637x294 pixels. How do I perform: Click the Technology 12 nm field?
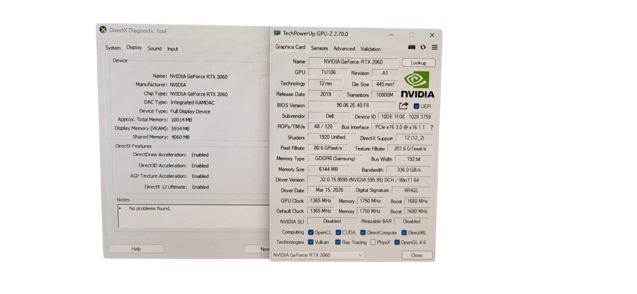[325, 83]
